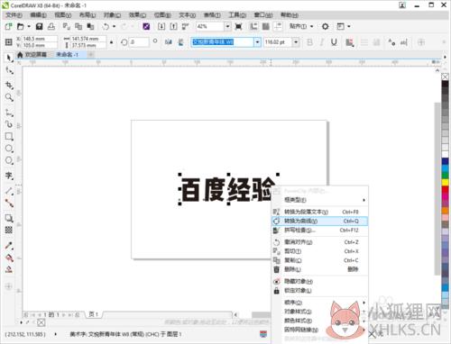Choose 锁定对象 in context menu
The width and height of the screenshot is (451, 344).
pos(319,291)
